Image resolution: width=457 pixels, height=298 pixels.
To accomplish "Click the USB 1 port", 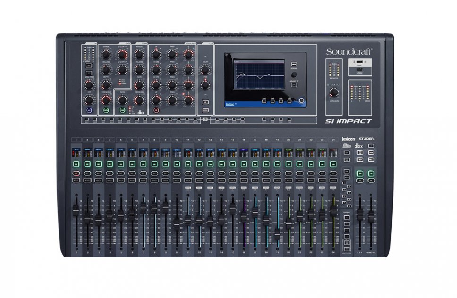I will click(360, 63).
